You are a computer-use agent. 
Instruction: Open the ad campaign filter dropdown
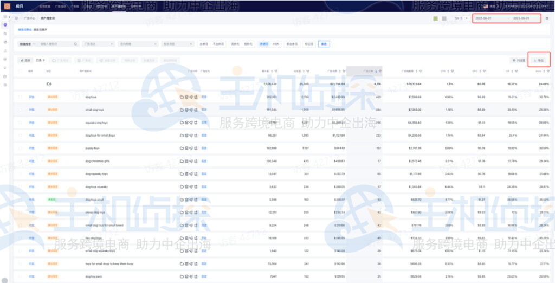coord(99,44)
